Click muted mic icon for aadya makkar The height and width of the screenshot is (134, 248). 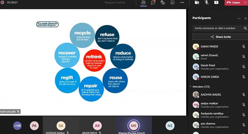(x=244, y=105)
